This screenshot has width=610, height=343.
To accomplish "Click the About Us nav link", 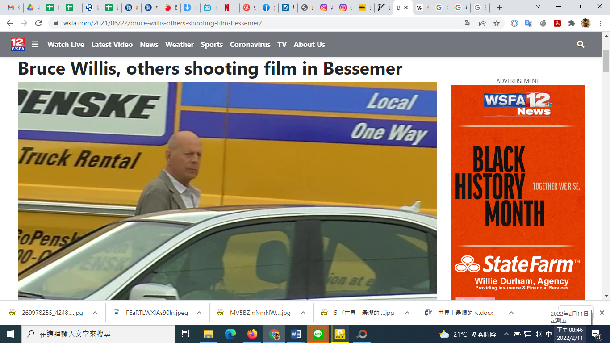I will (x=309, y=44).
